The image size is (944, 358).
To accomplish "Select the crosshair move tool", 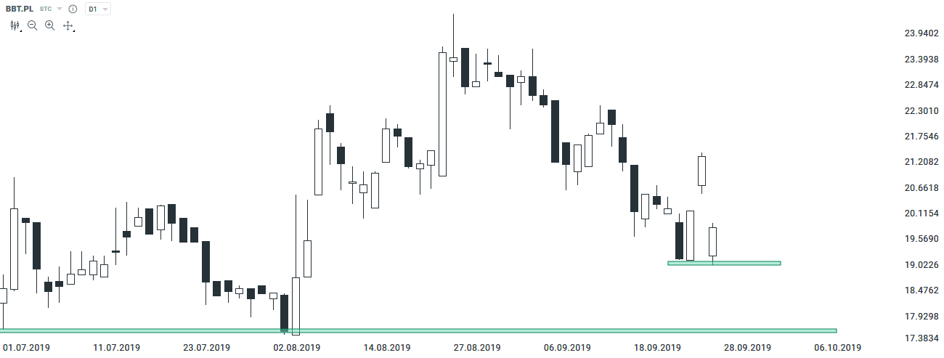I will click(x=68, y=25).
